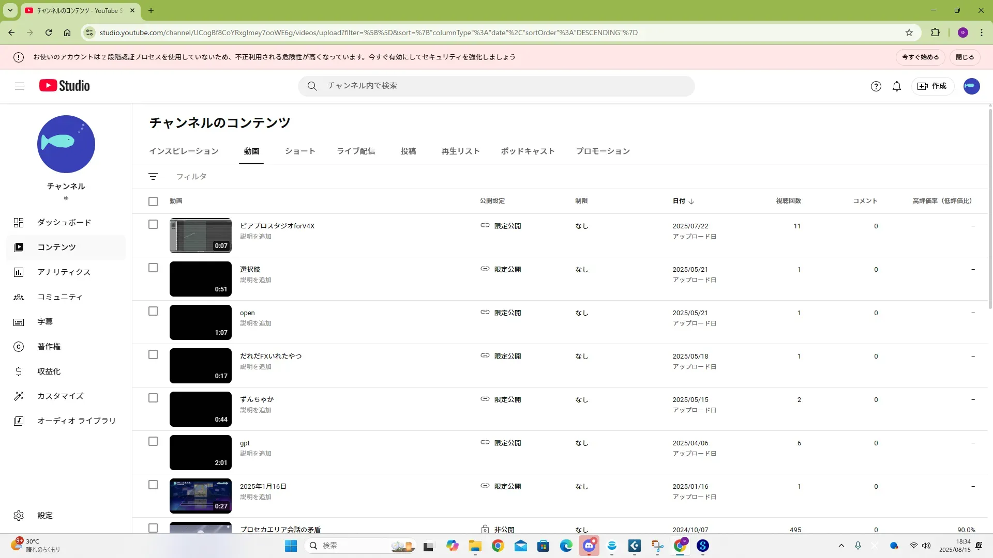Switch to the ショート tab
The height and width of the screenshot is (558, 993).
(x=300, y=151)
